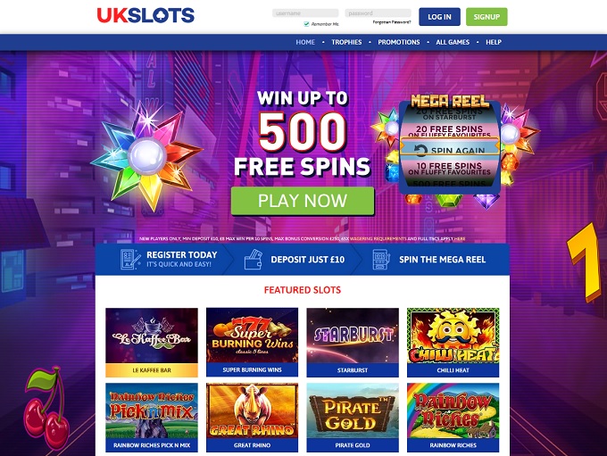Focus the username input field
Screen dimensions: 607x456
305,13
